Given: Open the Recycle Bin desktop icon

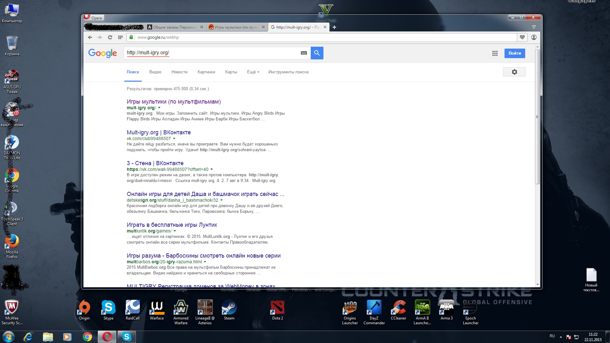Looking at the screenshot, I should (12, 46).
